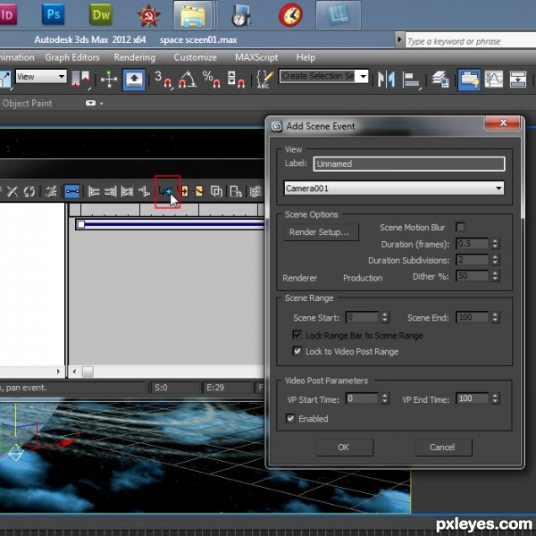The image size is (536, 536).
Task: Click the Align tool icon
Action: pyautogui.click(x=411, y=80)
